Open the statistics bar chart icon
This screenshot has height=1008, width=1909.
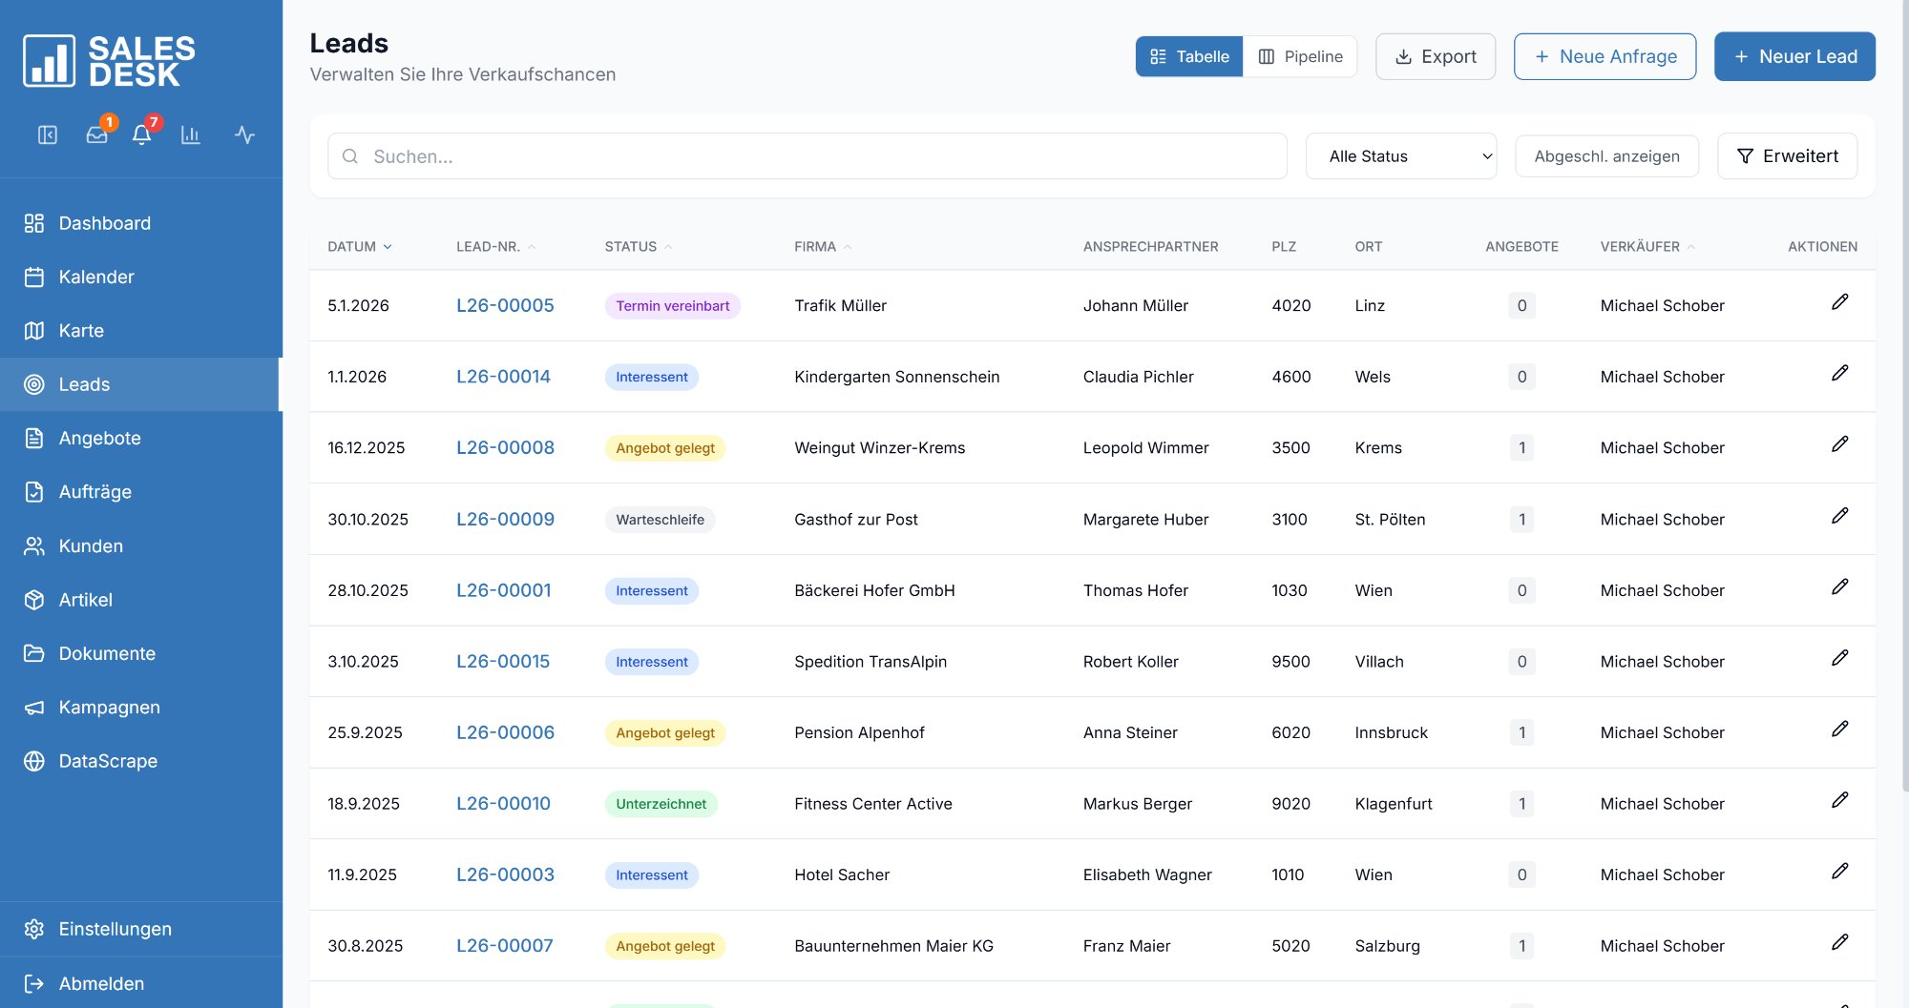pos(191,135)
